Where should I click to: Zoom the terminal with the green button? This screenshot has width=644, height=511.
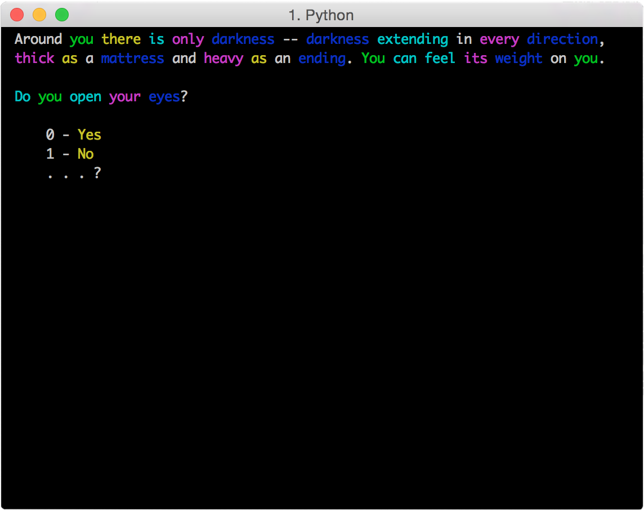point(62,15)
